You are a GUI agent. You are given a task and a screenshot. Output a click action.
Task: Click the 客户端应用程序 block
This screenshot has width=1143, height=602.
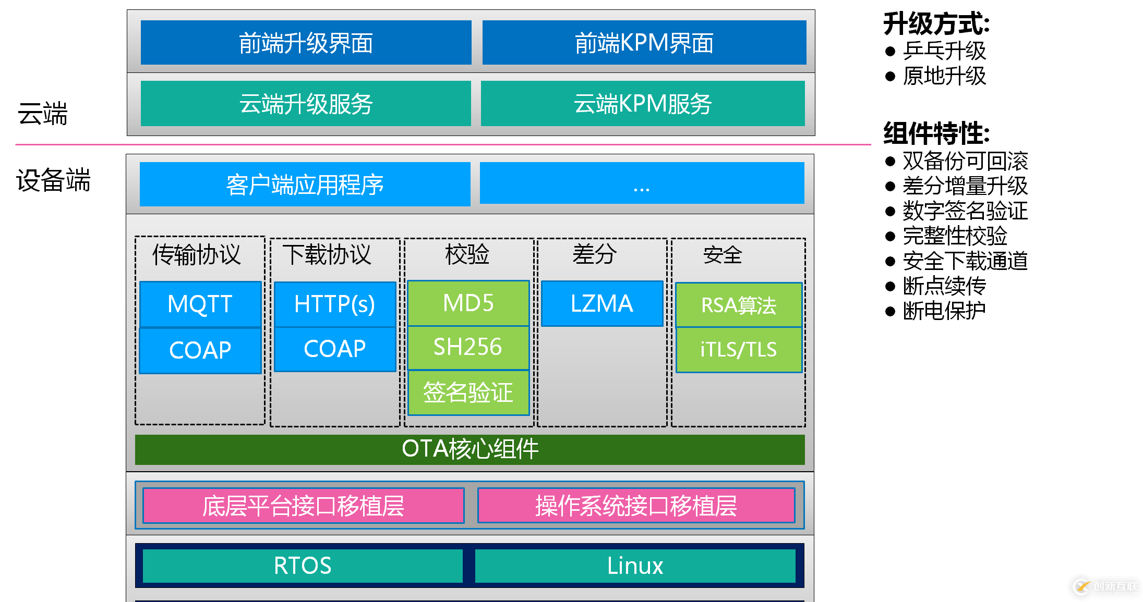point(305,184)
